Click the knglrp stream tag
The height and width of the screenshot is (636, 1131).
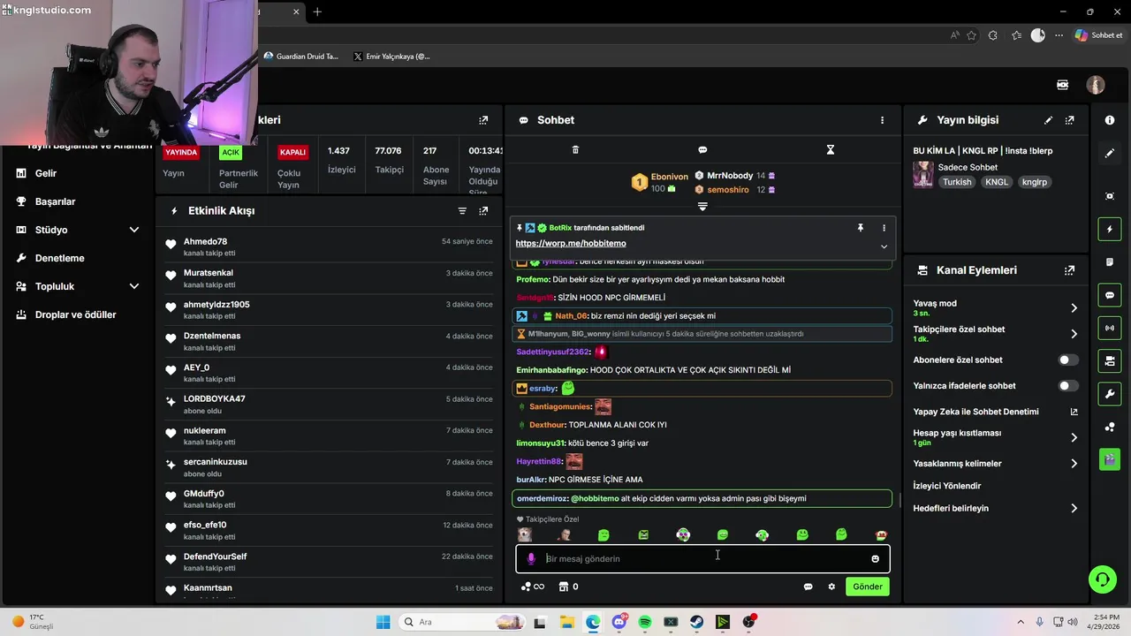pyautogui.click(x=1035, y=182)
